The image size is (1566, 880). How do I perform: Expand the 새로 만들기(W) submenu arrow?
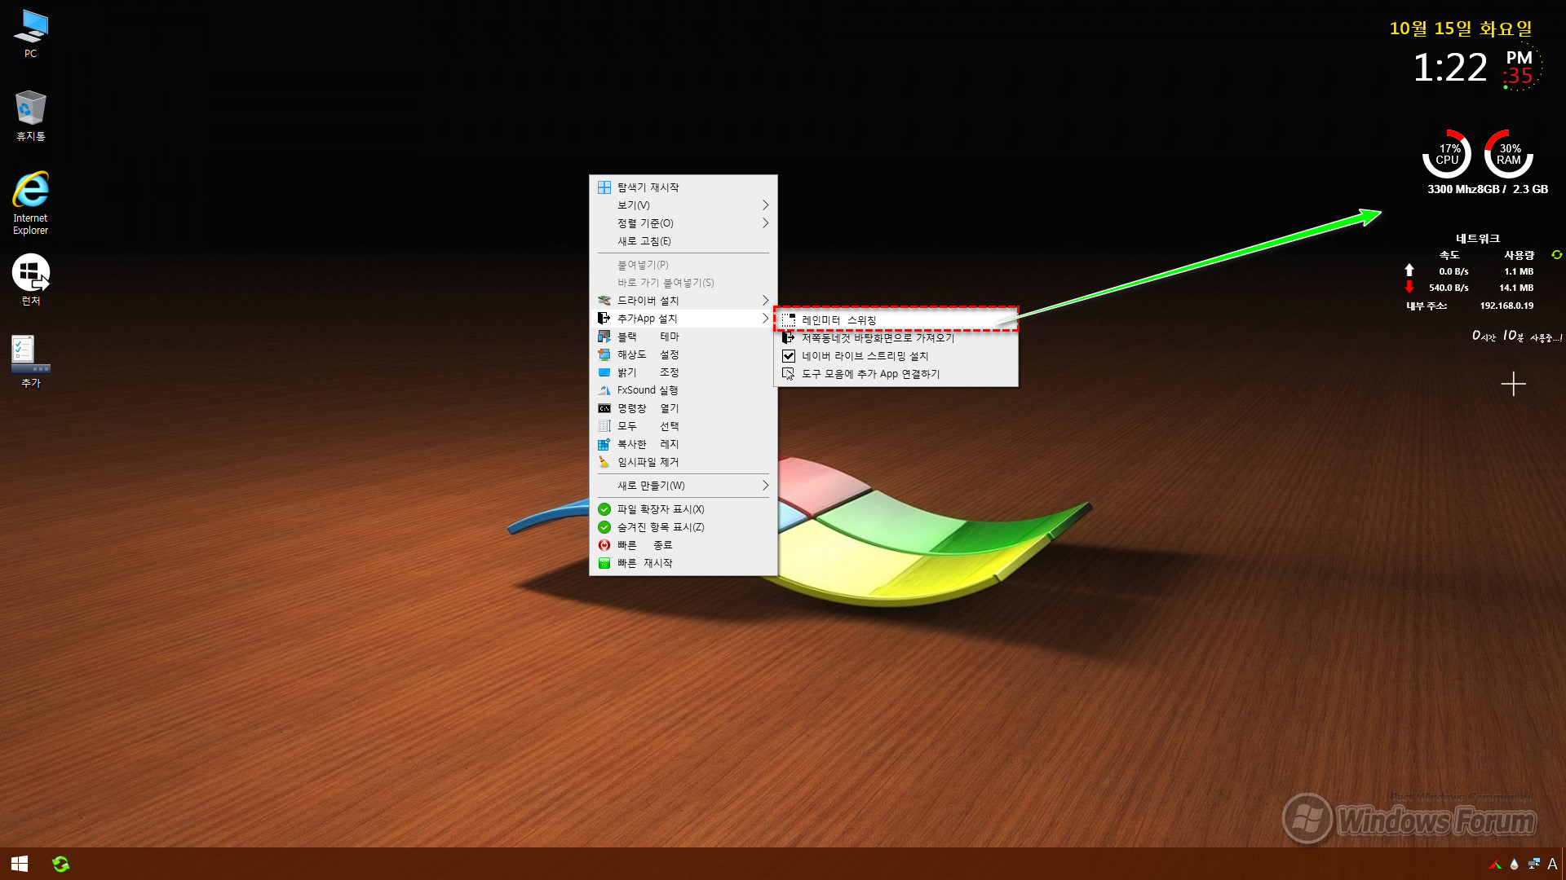click(765, 486)
